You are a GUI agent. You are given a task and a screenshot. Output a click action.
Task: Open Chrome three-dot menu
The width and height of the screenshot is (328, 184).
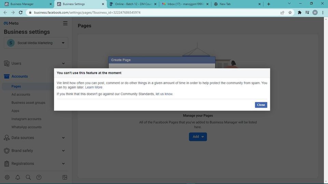click(x=323, y=13)
